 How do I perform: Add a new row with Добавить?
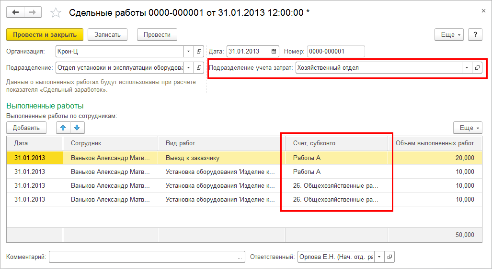point(26,128)
